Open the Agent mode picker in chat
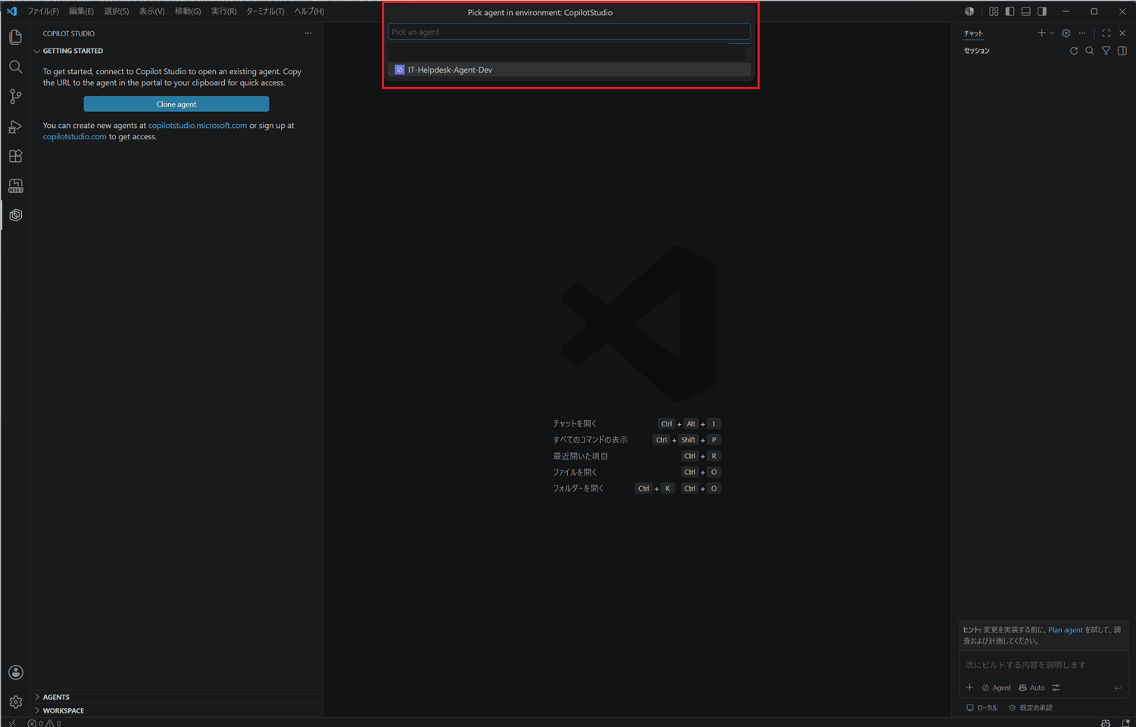 (x=997, y=688)
